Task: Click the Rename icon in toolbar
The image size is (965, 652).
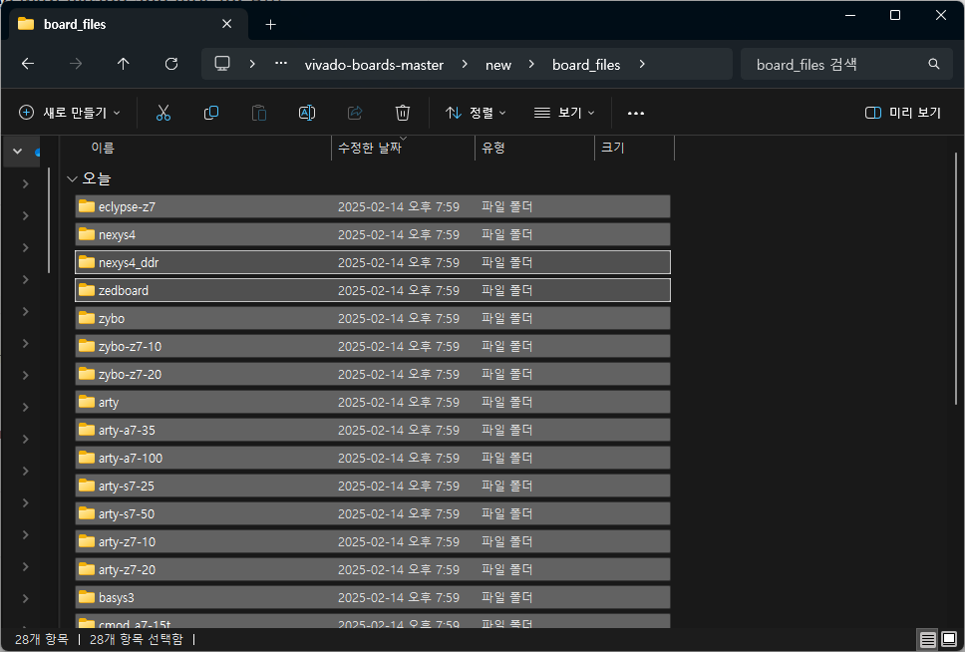Action: (306, 113)
